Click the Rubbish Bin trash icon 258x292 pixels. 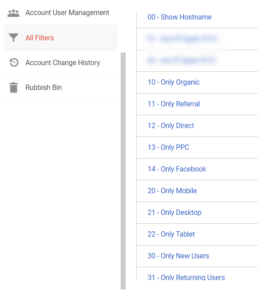[14, 88]
